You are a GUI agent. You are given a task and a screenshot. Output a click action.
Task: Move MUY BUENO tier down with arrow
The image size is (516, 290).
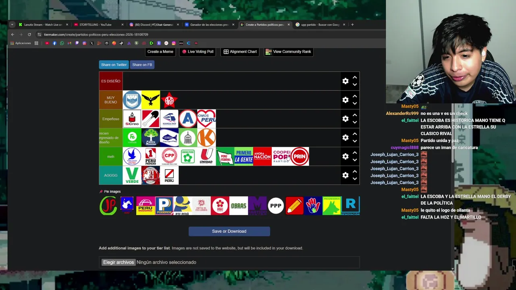coord(355,104)
